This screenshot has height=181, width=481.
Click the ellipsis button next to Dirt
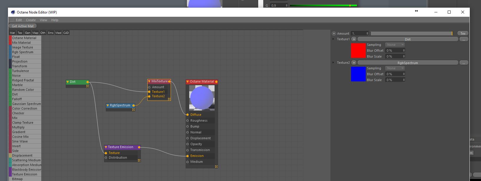pyautogui.click(x=464, y=39)
